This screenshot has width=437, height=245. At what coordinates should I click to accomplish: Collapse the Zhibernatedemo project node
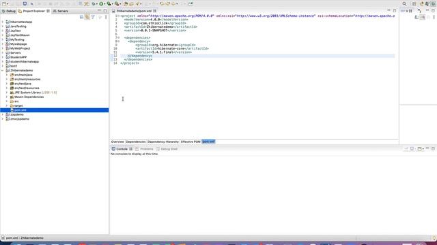tap(3, 71)
